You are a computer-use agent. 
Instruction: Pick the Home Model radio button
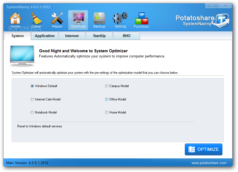[x=107, y=112]
